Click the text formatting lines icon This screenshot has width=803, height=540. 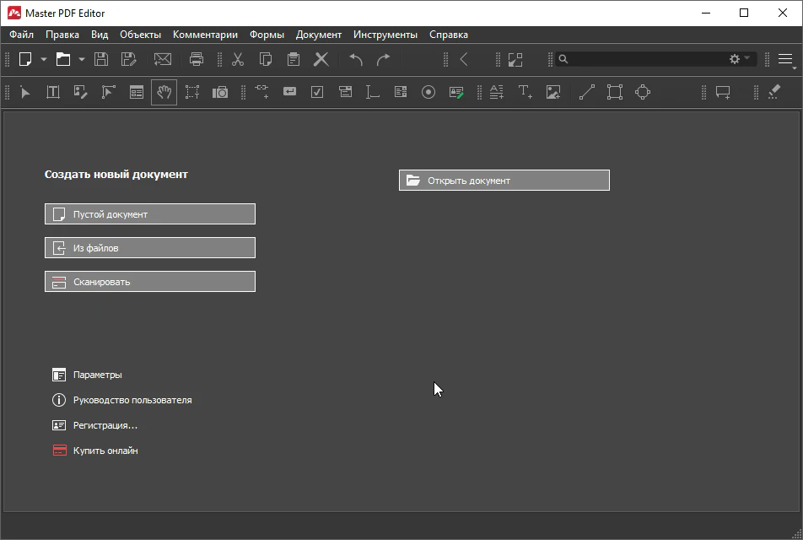(497, 92)
